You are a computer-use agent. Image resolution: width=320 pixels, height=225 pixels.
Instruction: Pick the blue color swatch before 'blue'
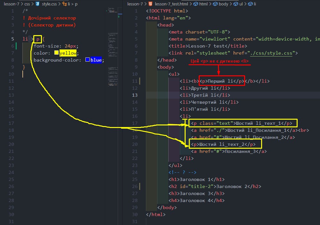88,60
